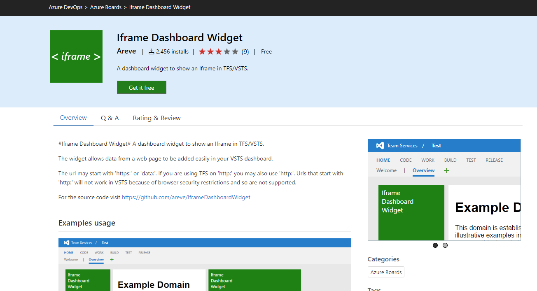This screenshot has height=291, width=537.
Task: Open the Azure Boards breadcrumb link
Action: [x=106, y=7]
